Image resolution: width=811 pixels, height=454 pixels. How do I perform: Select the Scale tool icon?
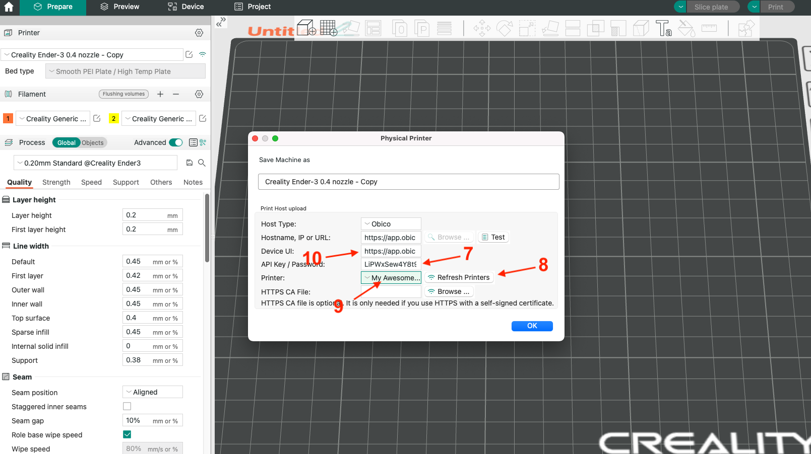point(527,28)
